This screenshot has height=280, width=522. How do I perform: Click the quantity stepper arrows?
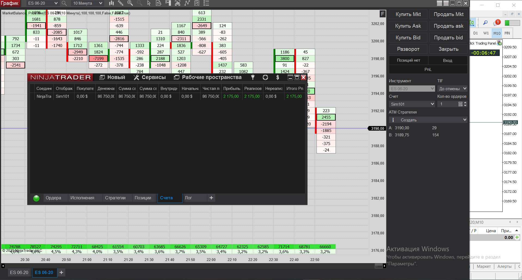coord(465,104)
